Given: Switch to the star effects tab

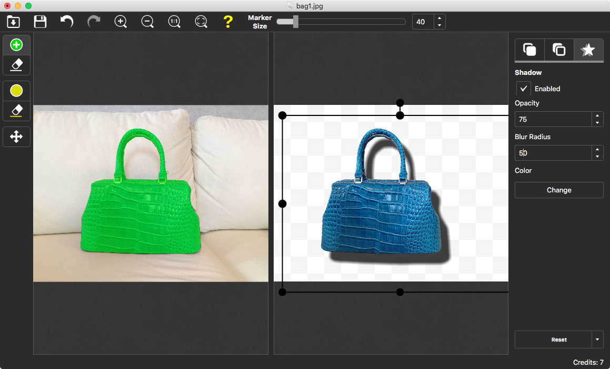Looking at the screenshot, I should (x=588, y=50).
